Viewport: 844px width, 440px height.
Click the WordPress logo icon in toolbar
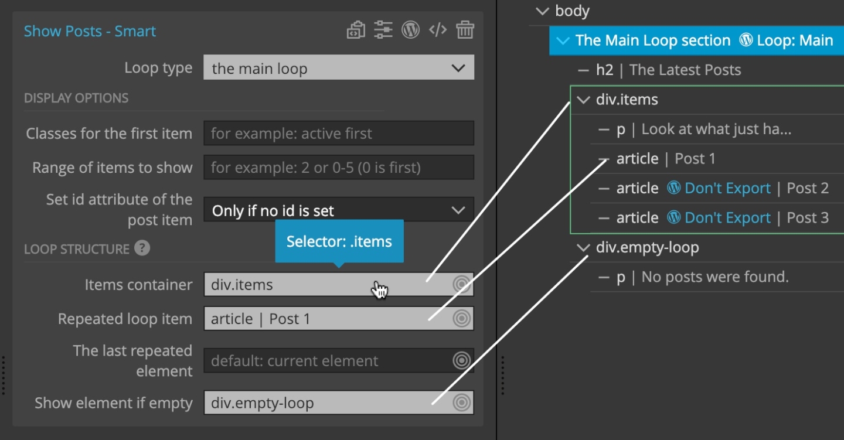point(410,29)
